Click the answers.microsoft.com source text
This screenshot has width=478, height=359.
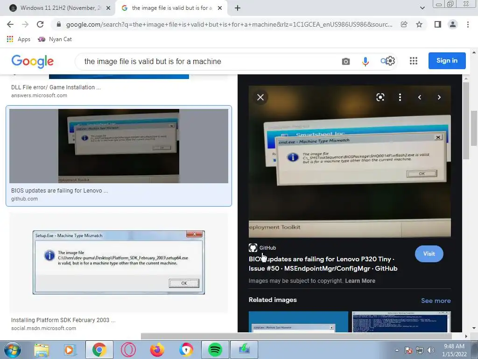click(x=39, y=95)
